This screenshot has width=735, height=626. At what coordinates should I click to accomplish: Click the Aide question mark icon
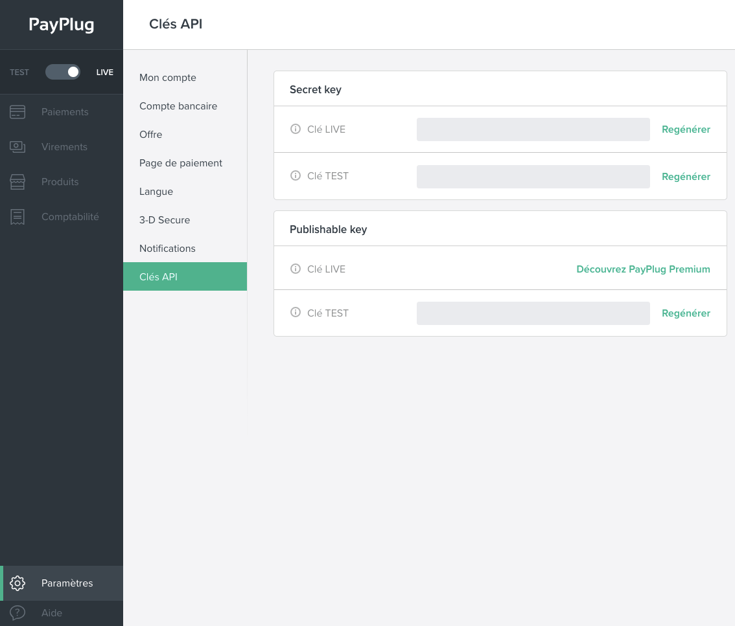(x=17, y=612)
